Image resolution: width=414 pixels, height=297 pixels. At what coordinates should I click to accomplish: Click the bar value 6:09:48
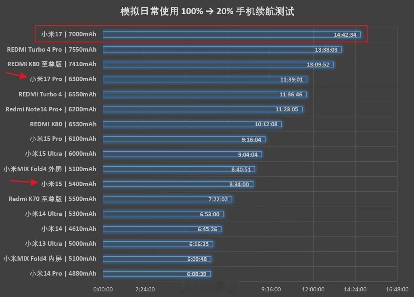point(197,259)
